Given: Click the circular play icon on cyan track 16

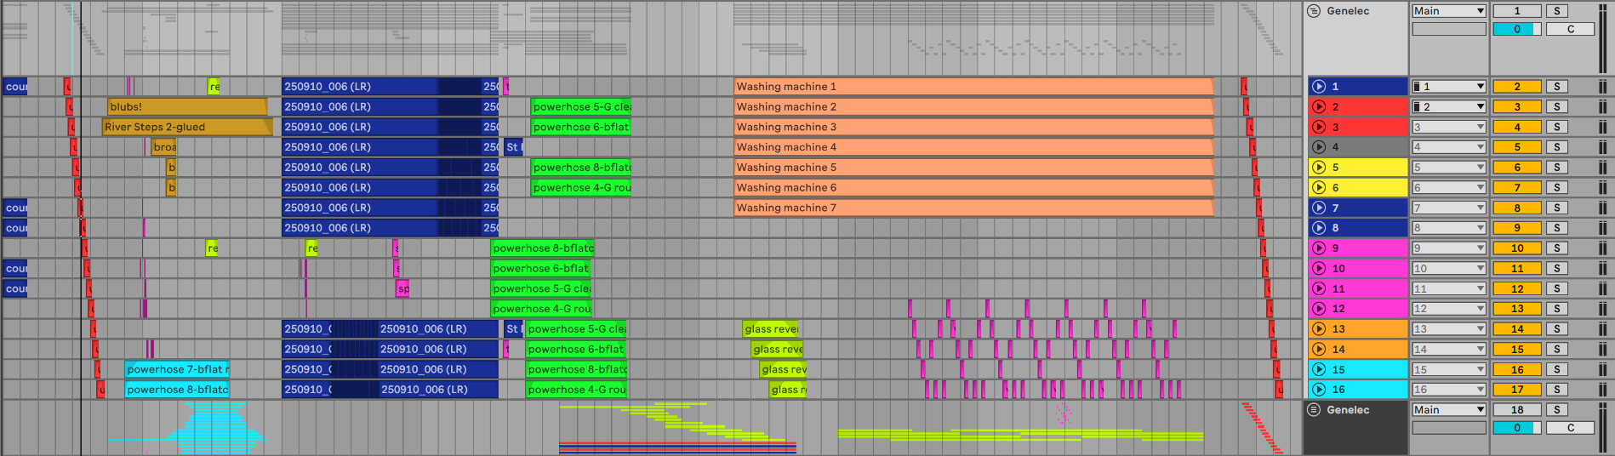Looking at the screenshot, I should pyautogui.click(x=1319, y=390).
